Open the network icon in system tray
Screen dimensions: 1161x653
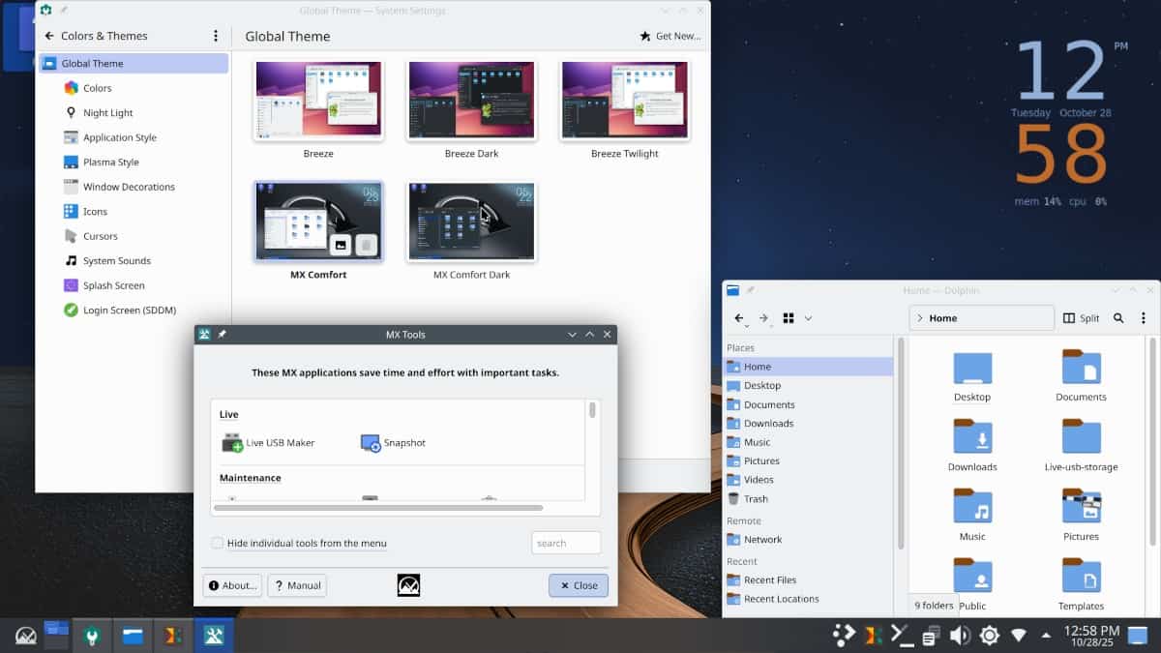point(1018,636)
